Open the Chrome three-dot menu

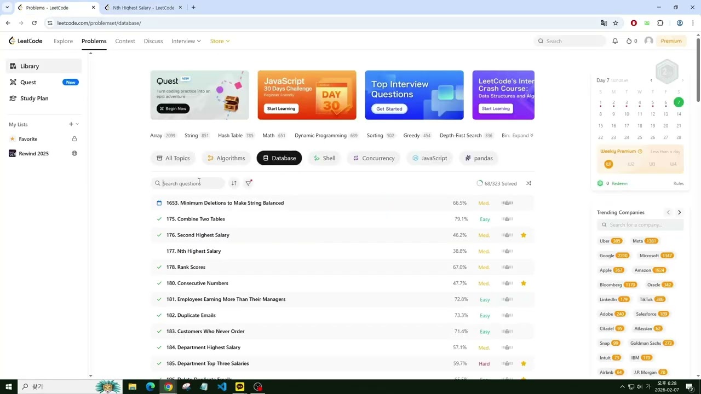point(693,23)
